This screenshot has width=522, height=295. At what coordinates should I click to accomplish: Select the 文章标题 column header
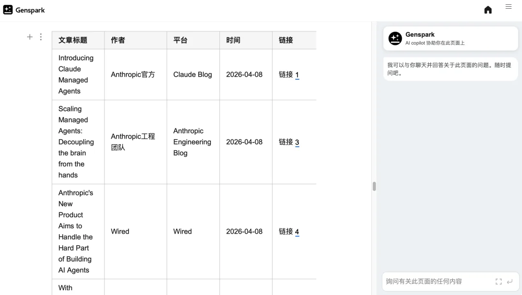78,40
